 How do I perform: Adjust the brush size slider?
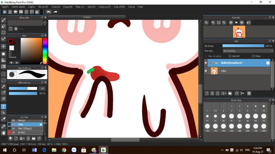click(x=23, y=88)
